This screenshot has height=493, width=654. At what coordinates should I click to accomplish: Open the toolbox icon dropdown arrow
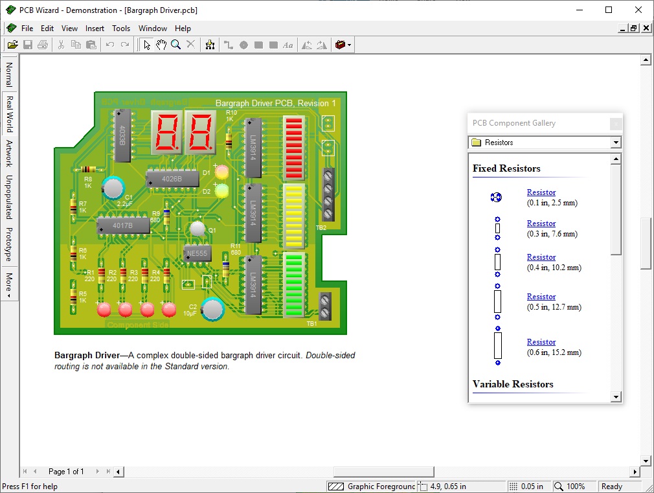coord(350,45)
